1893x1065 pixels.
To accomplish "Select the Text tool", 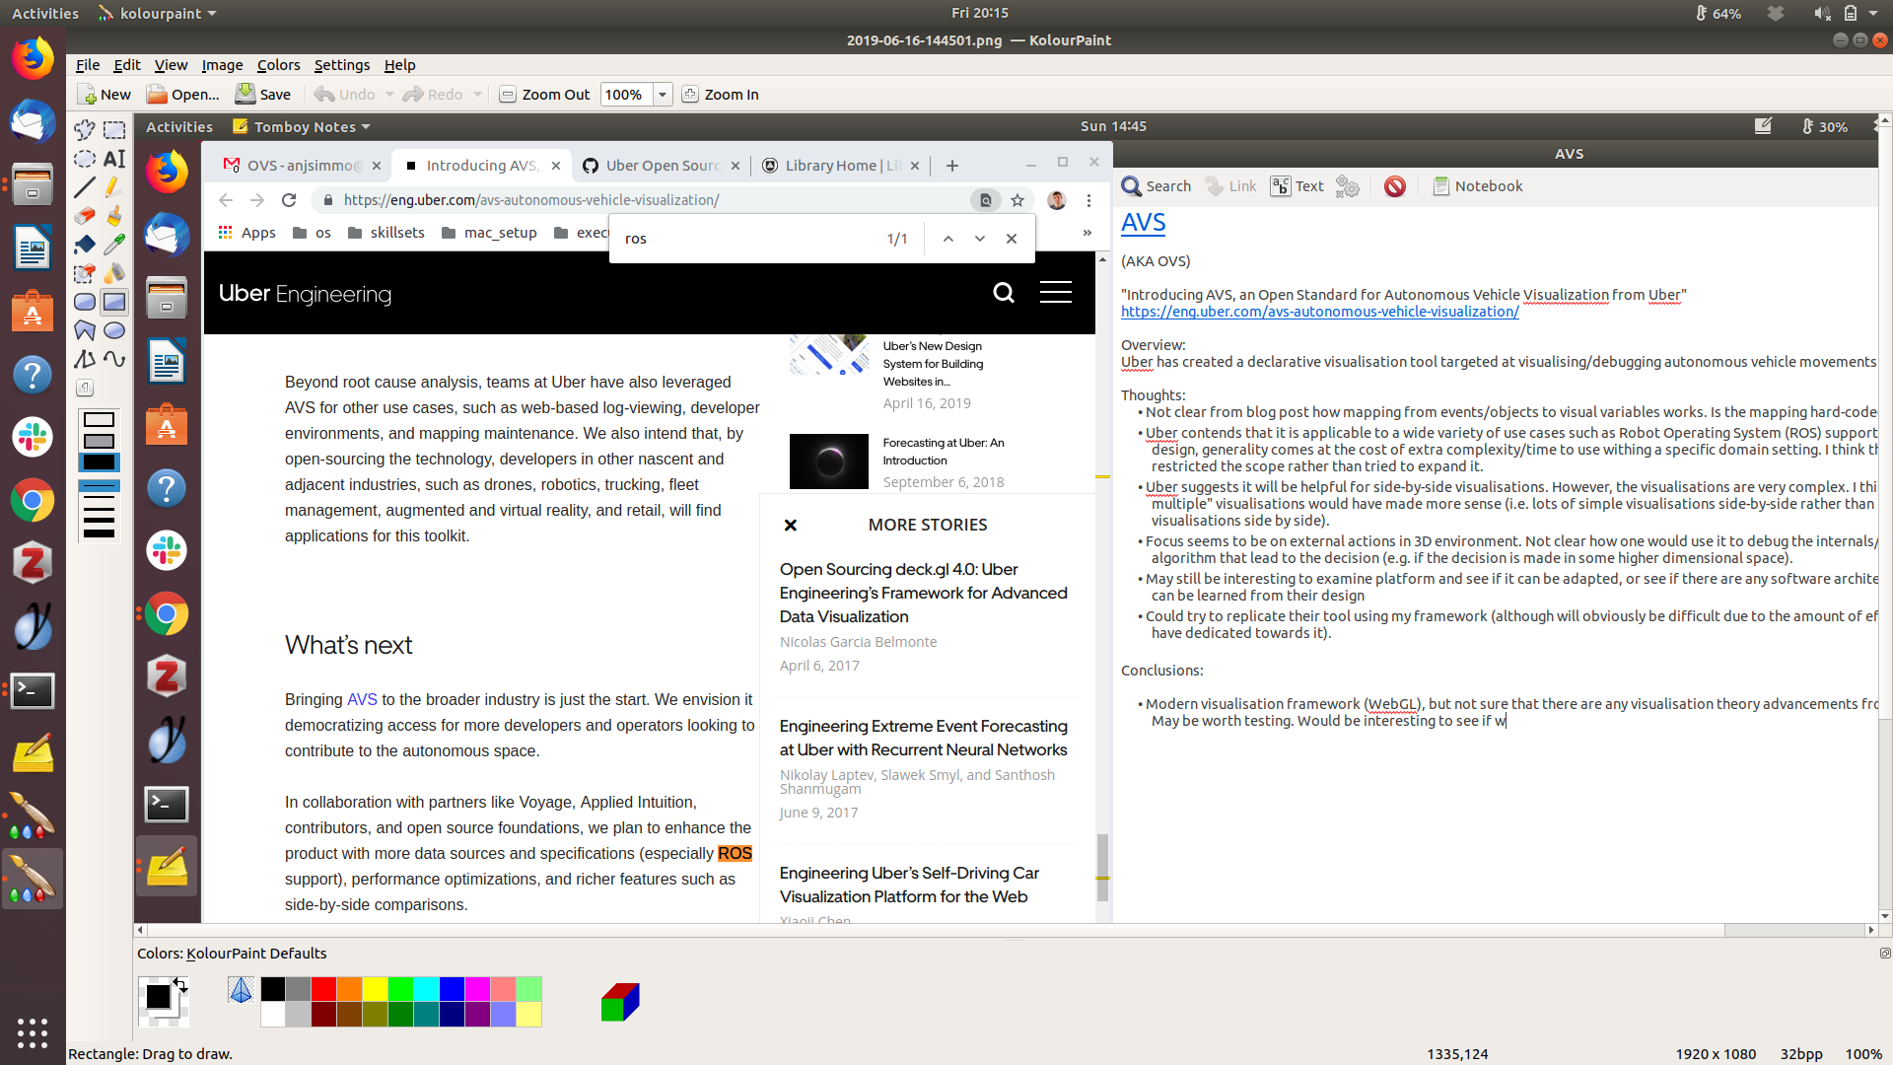I will tap(114, 159).
